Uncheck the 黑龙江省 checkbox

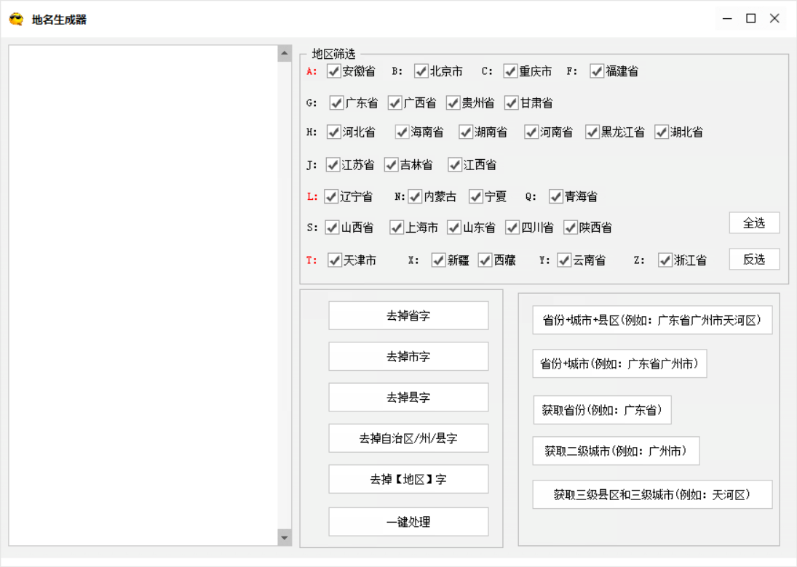592,132
